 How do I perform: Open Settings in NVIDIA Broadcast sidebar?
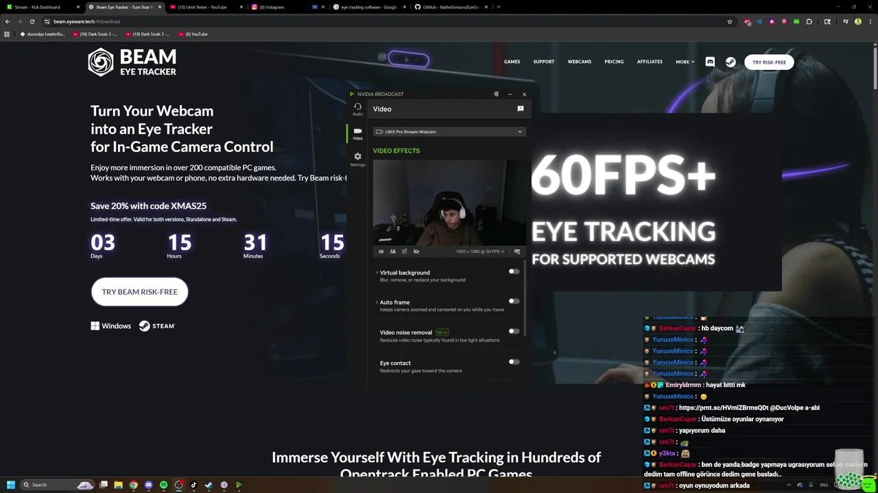pos(357,159)
